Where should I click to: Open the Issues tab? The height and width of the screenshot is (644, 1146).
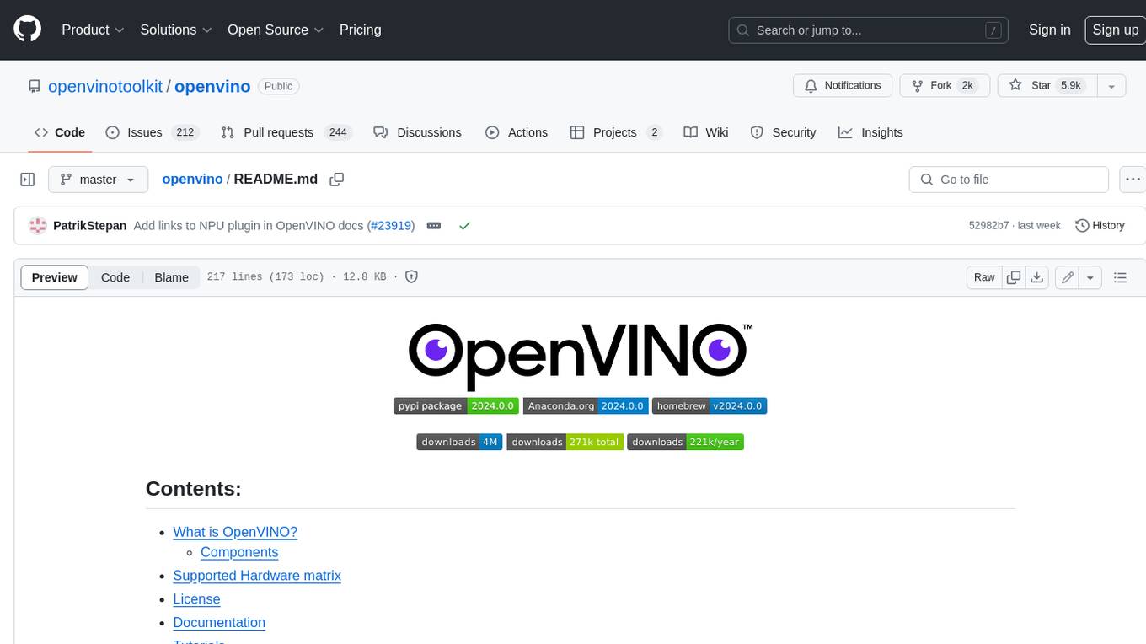151,132
